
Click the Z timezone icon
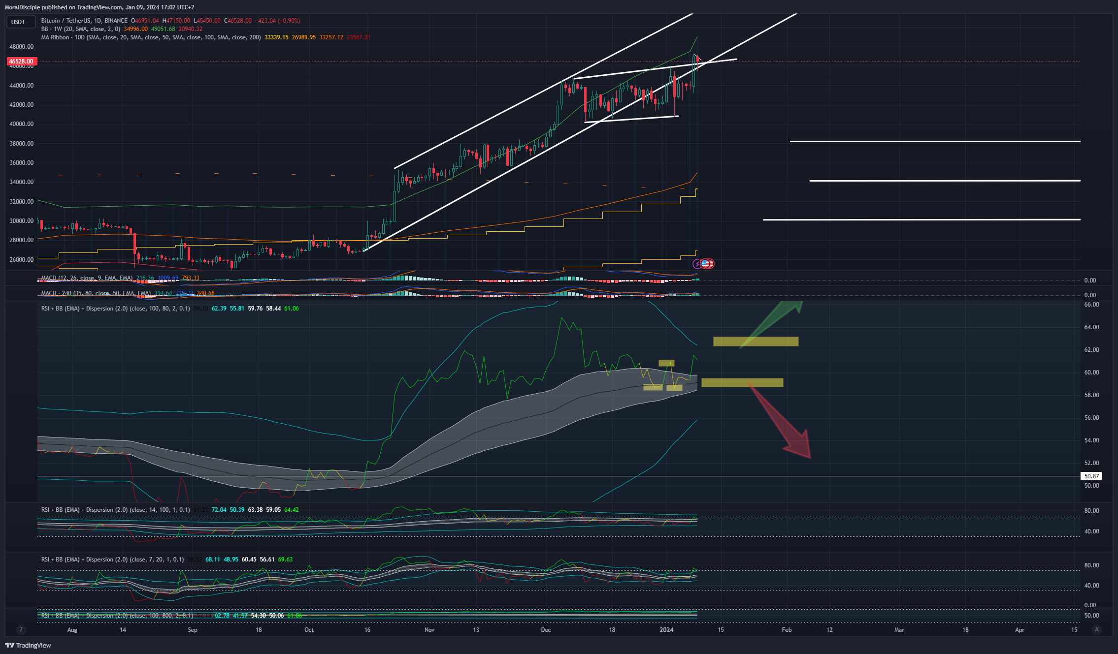tap(21, 629)
